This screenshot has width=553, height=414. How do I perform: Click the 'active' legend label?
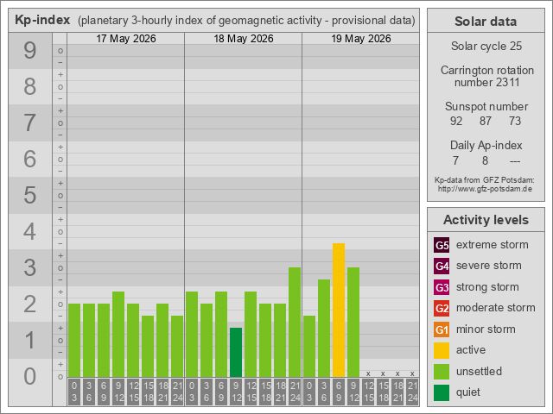pyautogui.click(x=471, y=350)
